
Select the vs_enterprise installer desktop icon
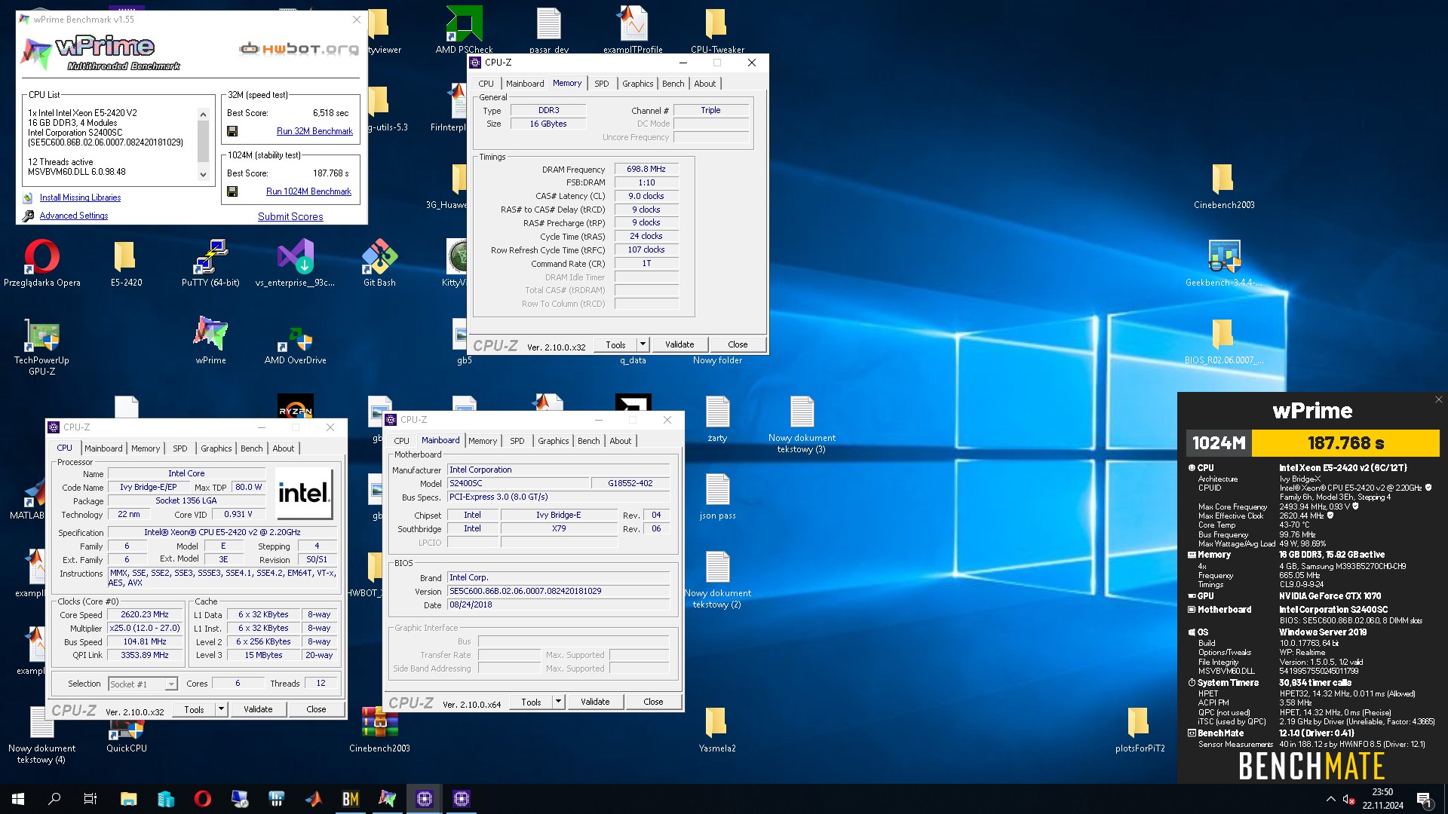pos(295,264)
